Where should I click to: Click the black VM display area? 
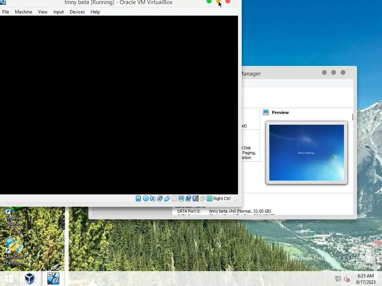point(119,105)
